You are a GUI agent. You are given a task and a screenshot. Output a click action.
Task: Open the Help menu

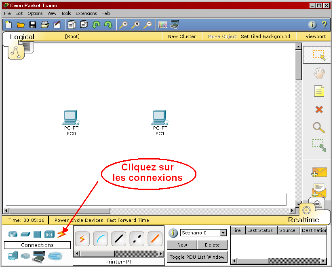click(x=105, y=13)
